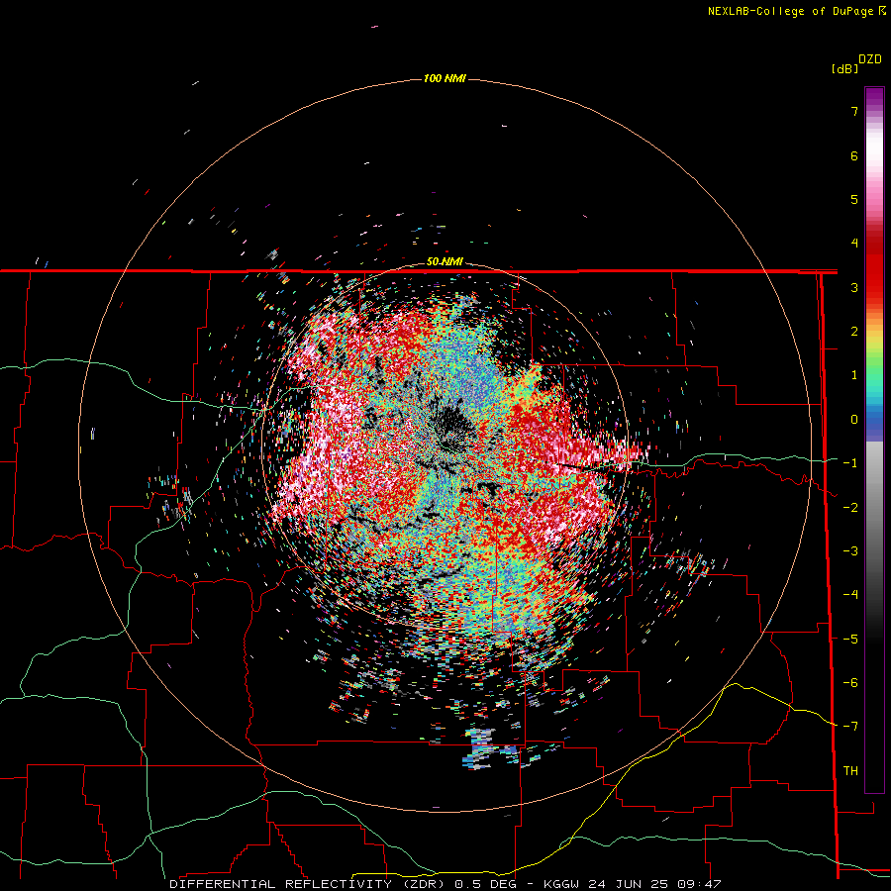Screen dimensions: 891x891
Task: Click the ZDR color bar legend
Action: click(x=874, y=440)
